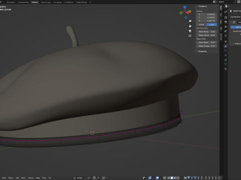Open the Select menu in viewport header
Viewport: 241px width, 180px height.
coord(11,178)
